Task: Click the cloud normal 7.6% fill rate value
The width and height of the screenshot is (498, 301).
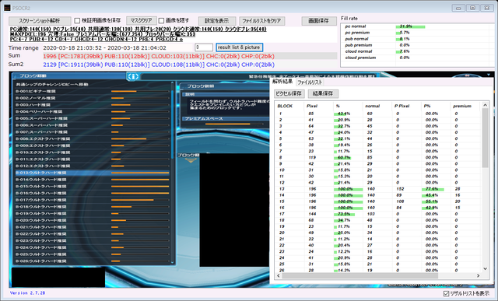Action: (x=405, y=51)
